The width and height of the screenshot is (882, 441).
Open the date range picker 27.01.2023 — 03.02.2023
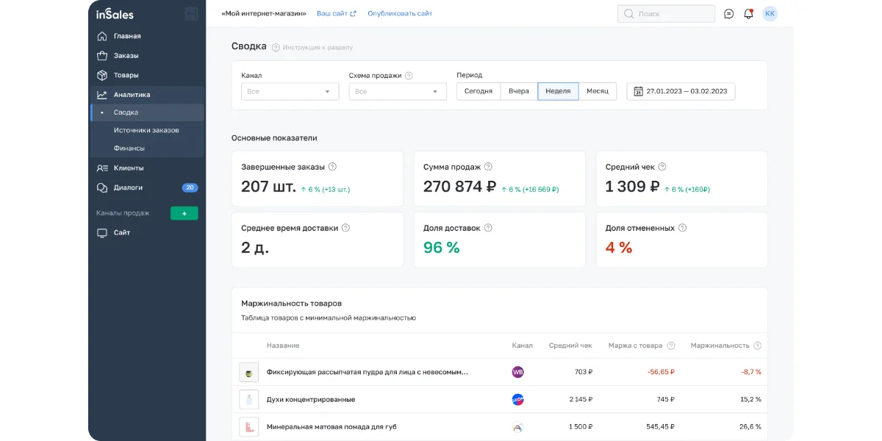pyautogui.click(x=681, y=91)
